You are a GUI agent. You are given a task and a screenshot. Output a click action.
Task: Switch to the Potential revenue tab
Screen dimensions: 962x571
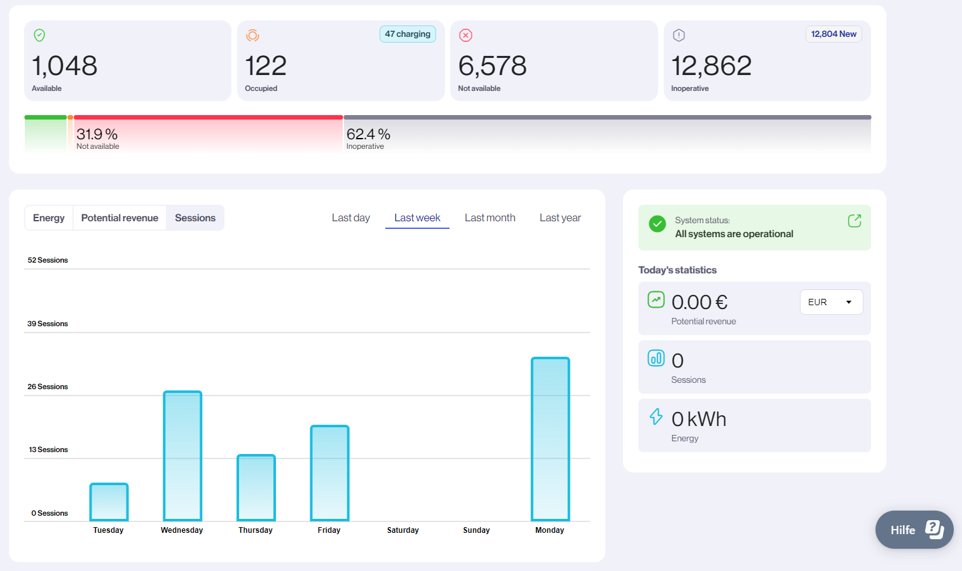tap(120, 217)
